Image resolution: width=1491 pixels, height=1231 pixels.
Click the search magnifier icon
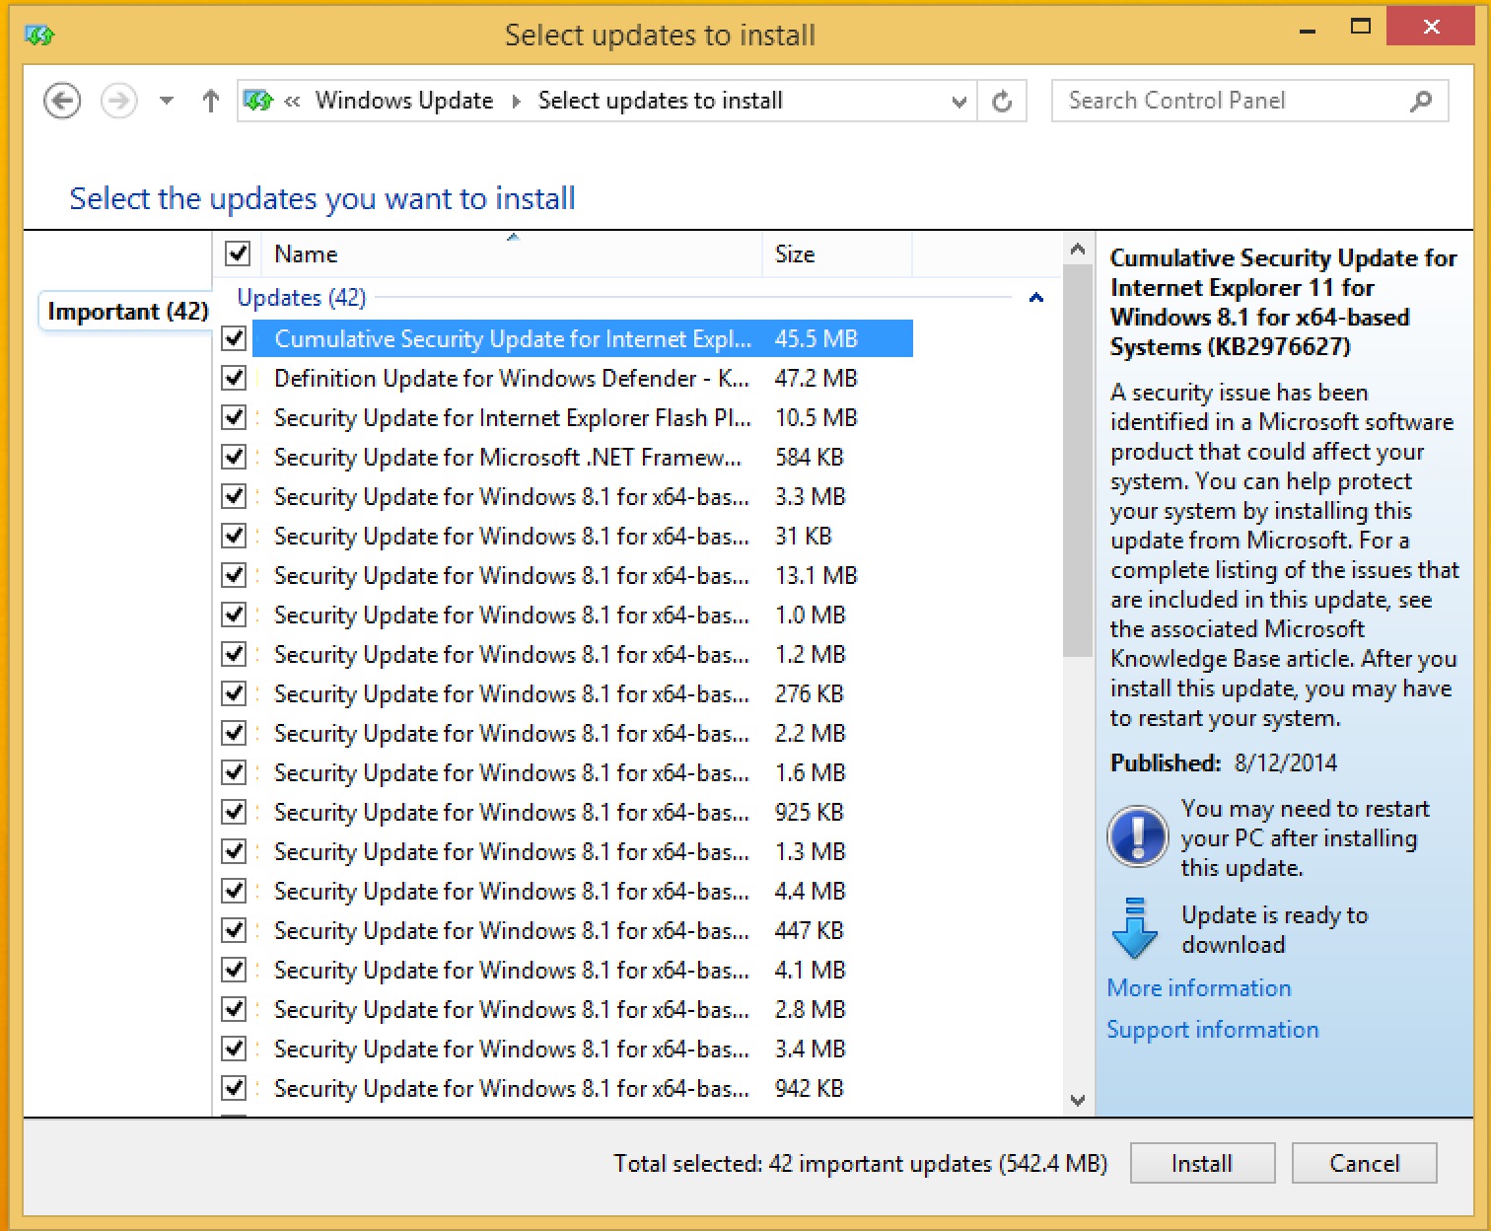point(1421,101)
